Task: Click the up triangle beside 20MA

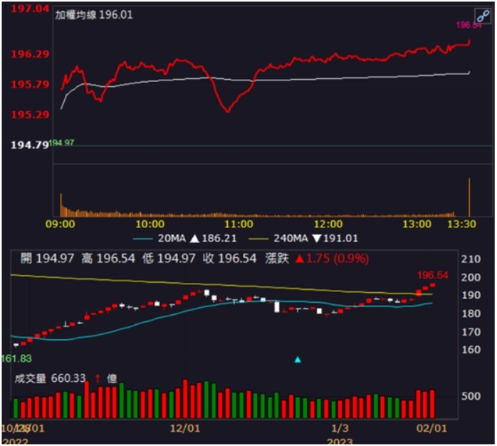Action: click(x=194, y=238)
